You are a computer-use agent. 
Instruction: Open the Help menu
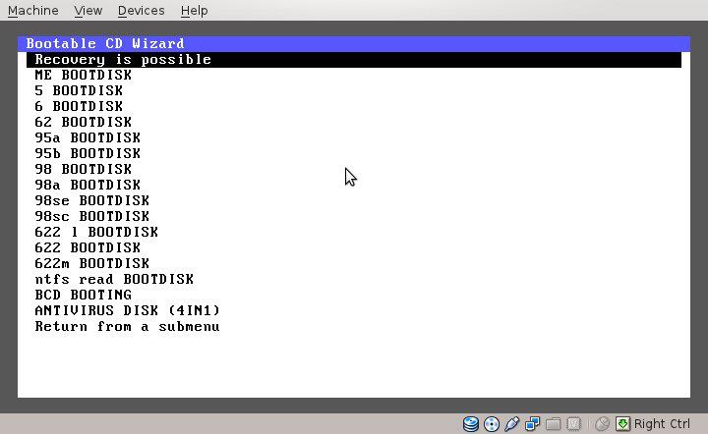coord(195,10)
